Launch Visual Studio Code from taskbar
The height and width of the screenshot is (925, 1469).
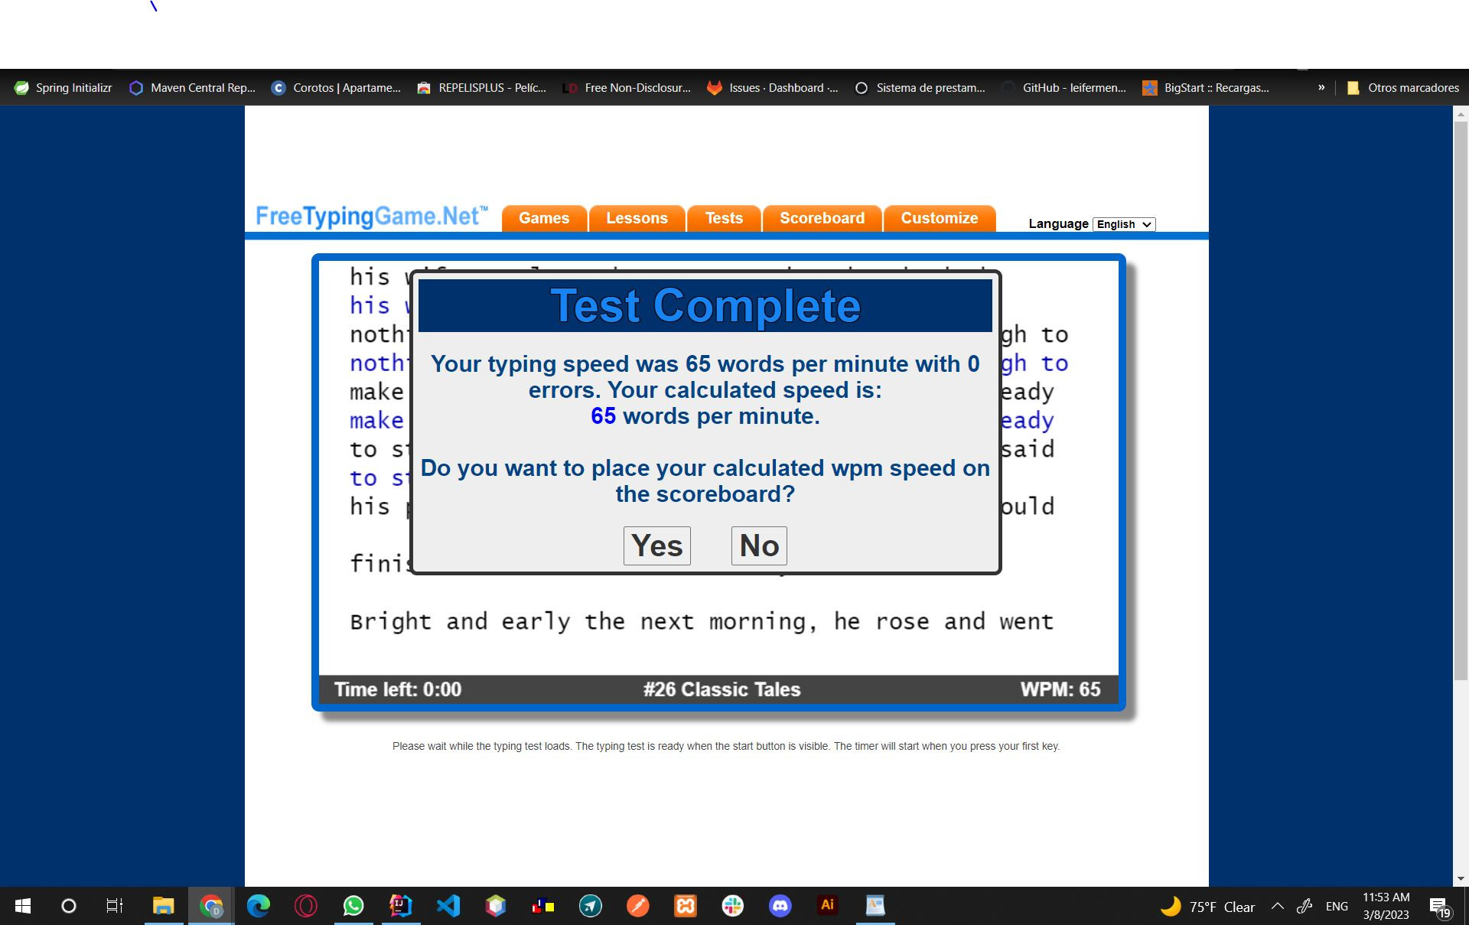point(448,906)
